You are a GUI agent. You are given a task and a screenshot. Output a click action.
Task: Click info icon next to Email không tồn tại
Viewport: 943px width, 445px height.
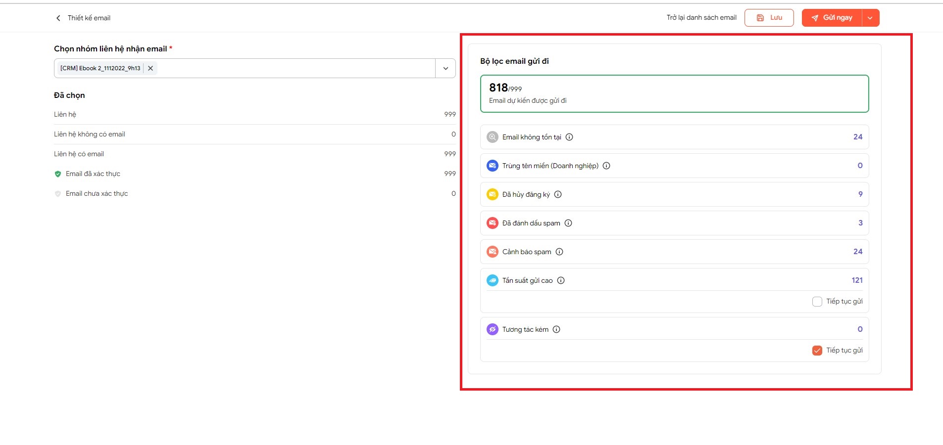click(x=569, y=137)
